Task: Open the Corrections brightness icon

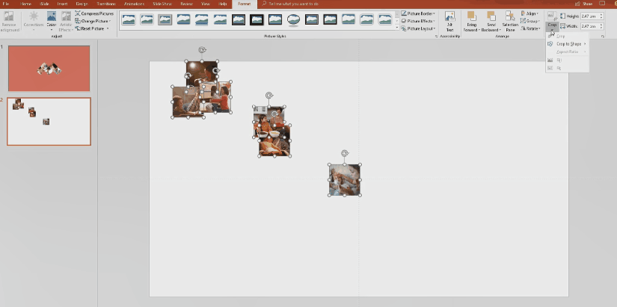Action: click(34, 16)
